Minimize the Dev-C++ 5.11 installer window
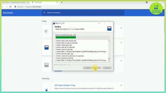The image size is (166, 93). tap(99, 23)
